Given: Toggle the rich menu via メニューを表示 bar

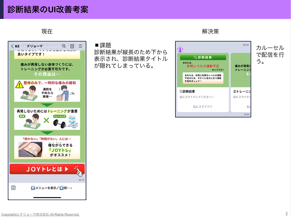Looking at the screenshot, I should pyautogui.click(x=47, y=188).
